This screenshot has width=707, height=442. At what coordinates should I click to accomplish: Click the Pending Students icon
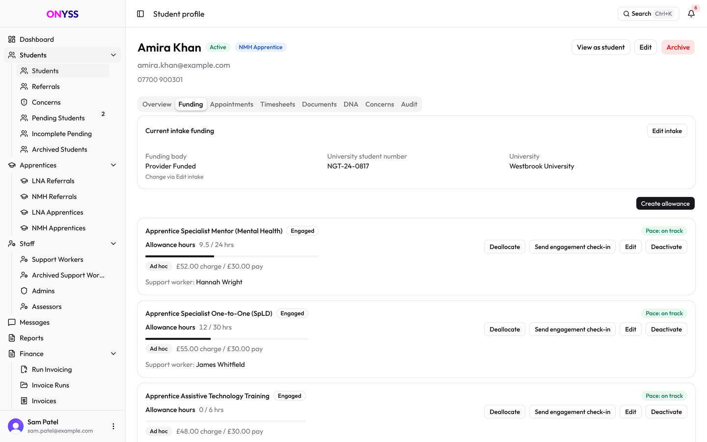click(24, 118)
